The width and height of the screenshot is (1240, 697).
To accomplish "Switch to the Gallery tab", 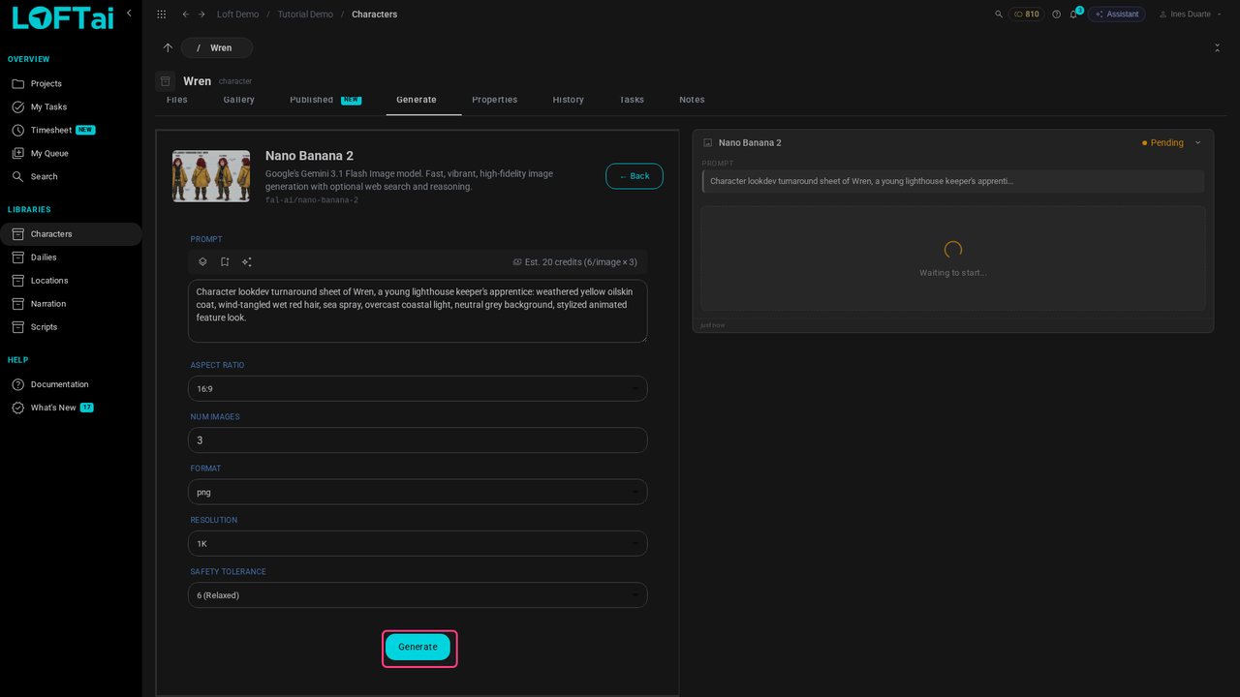I will pos(238,100).
